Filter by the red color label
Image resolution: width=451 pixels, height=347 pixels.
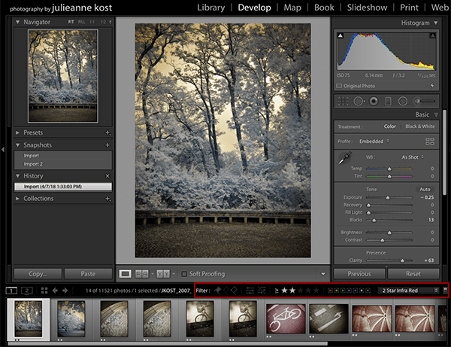330,291
